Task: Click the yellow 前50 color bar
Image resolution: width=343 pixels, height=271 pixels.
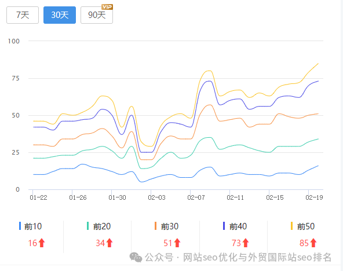Action: tap(291, 226)
